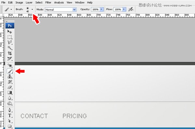Image resolution: width=195 pixels, height=129 pixels.
Task: Select the Clone Stamp tool
Action: 9,77
